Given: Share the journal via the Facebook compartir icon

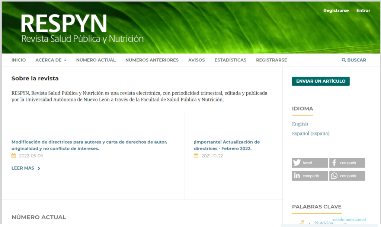Looking at the screenshot, I should click(x=334, y=163).
